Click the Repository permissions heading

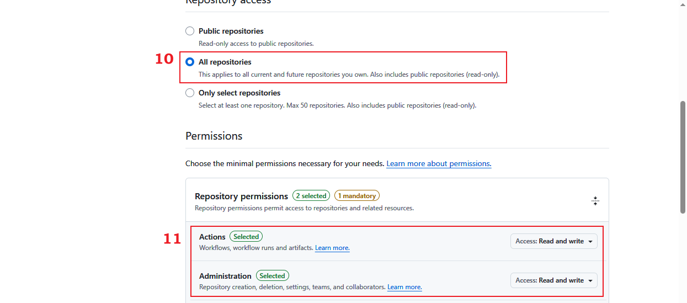tap(241, 196)
